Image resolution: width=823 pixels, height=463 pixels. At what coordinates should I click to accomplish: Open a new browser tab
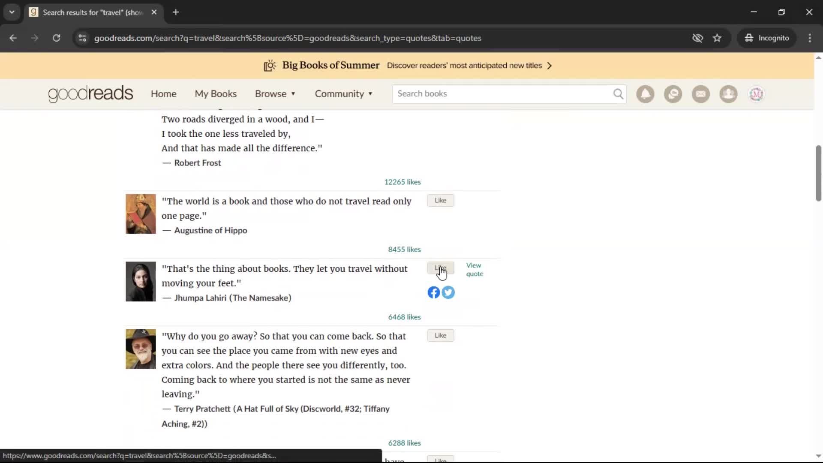(176, 12)
